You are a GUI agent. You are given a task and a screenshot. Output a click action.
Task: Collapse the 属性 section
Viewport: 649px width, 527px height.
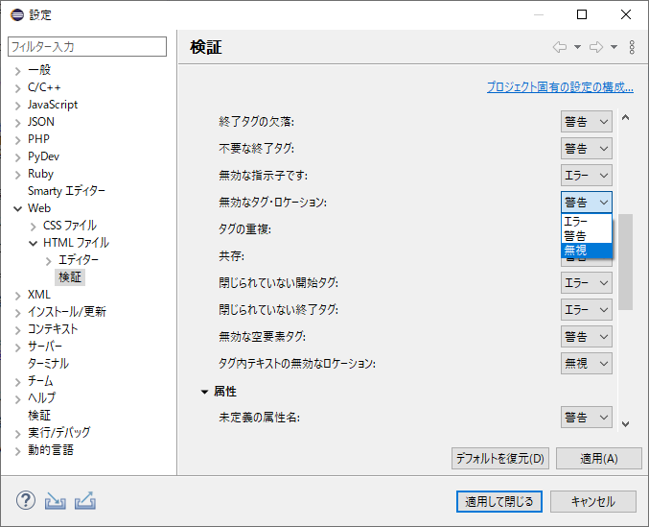[x=204, y=392]
